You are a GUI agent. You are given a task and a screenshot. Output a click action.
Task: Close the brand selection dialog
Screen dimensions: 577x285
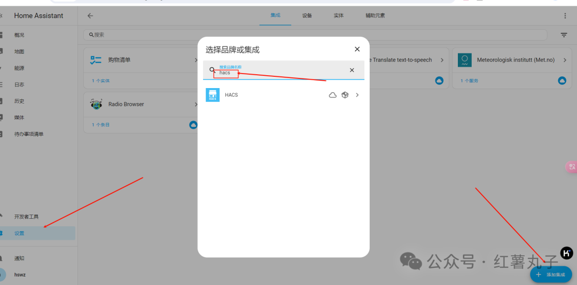point(357,49)
